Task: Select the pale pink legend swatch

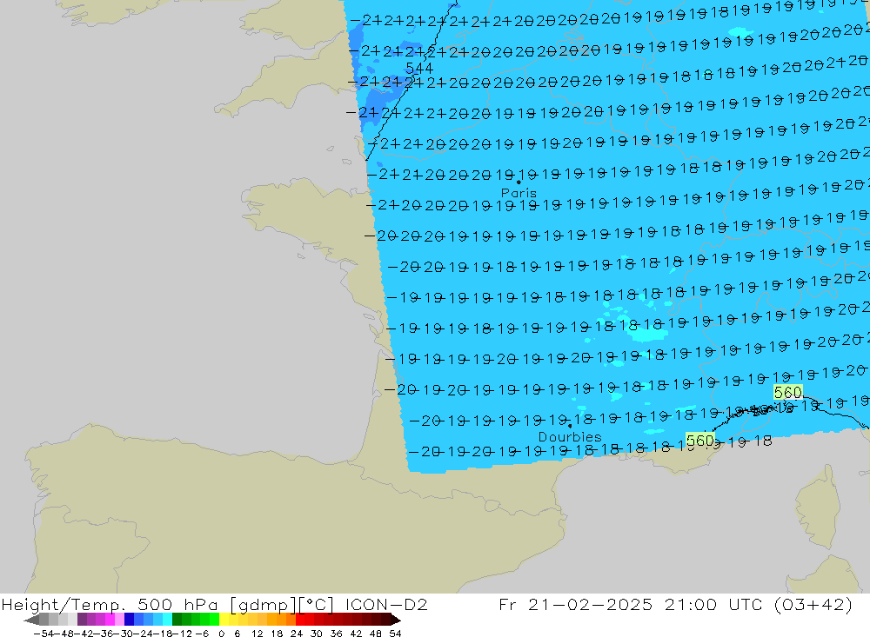Action: (119, 620)
